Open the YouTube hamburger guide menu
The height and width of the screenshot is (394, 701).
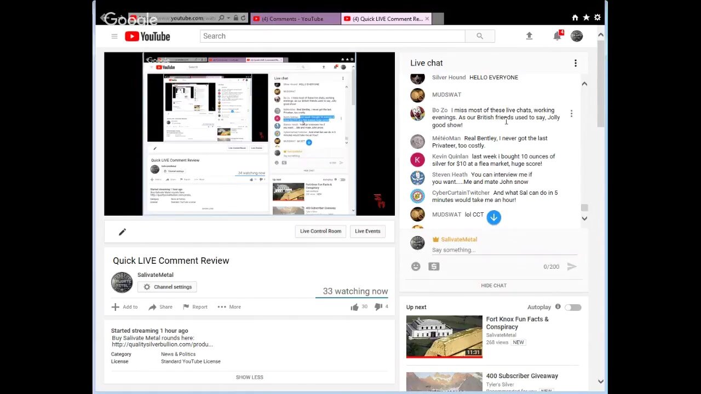click(x=114, y=36)
